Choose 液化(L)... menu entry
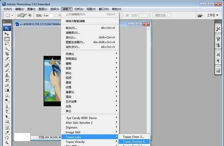The width and height of the screenshot is (224, 146). pyautogui.click(x=90, y=37)
